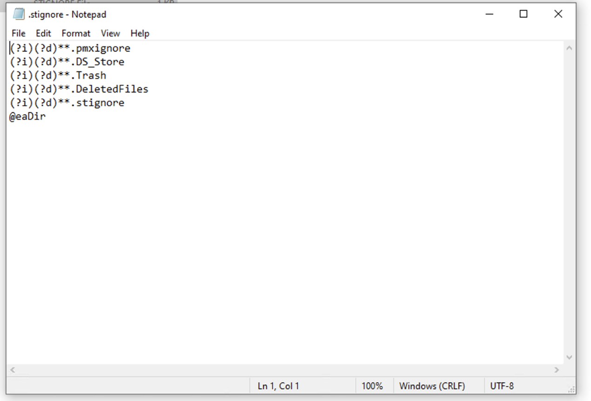The width and height of the screenshot is (591, 401).
Task: Place cursor in the @eaDir line
Action: pos(27,116)
